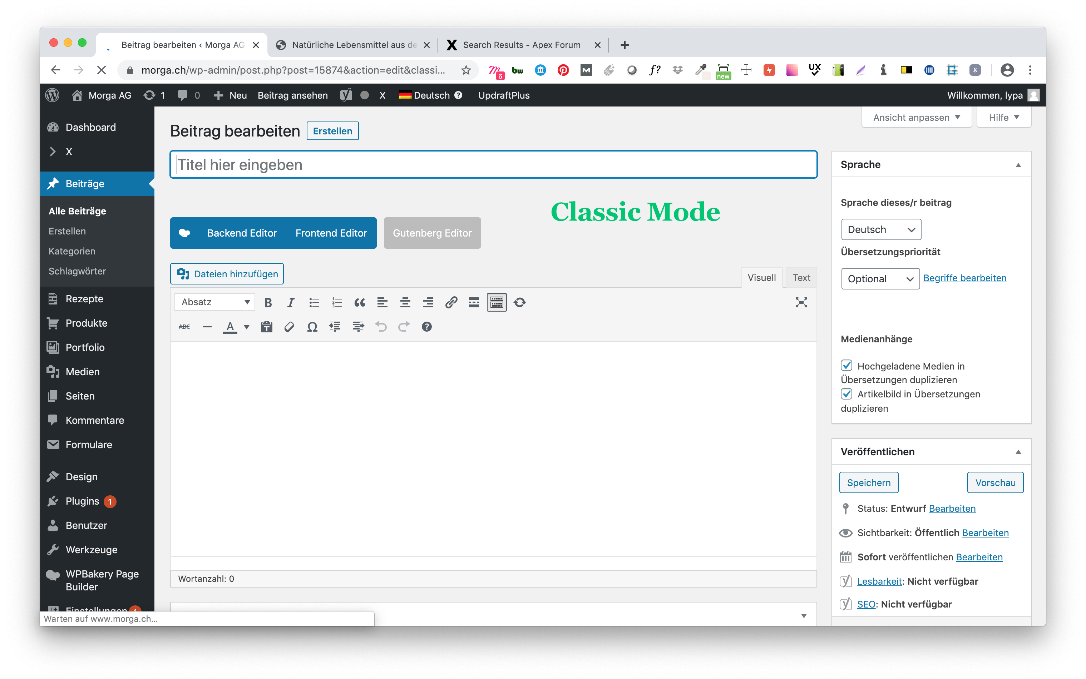This screenshot has height=679, width=1086.
Task: Align text left
Action: click(x=382, y=303)
